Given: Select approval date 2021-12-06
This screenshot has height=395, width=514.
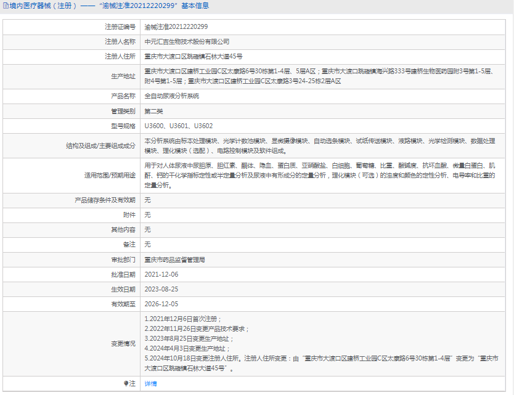Looking at the screenshot, I should pyautogui.click(x=161, y=274).
